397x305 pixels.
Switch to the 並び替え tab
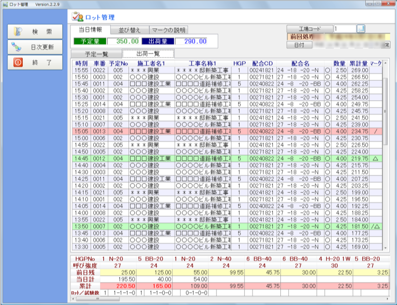pos(129,30)
